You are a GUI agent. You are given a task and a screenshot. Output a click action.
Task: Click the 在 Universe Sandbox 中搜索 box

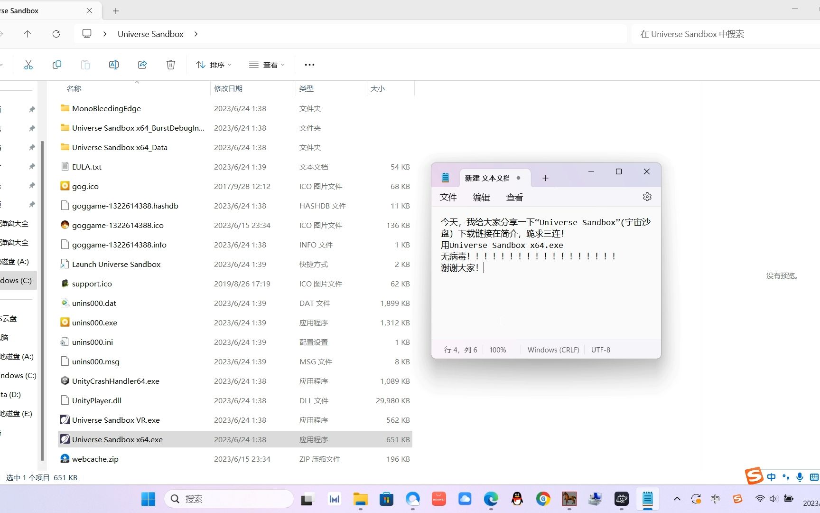(x=726, y=34)
